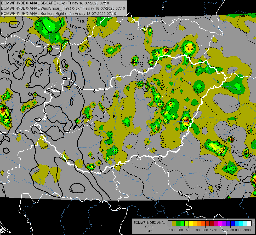Click the legend's 3000 tick label

pos(239,230)
